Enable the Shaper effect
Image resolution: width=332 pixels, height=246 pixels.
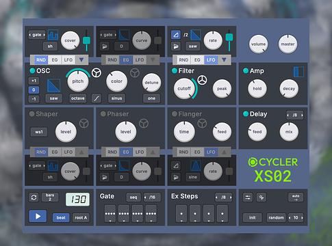(x=31, y=113)
